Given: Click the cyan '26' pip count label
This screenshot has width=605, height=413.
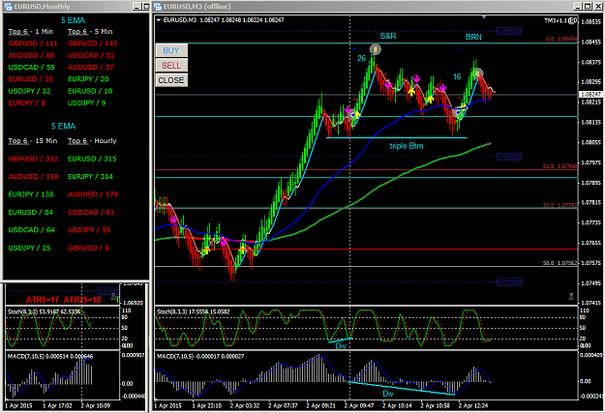Looking at the screenshot, I should tap(361, 58).
